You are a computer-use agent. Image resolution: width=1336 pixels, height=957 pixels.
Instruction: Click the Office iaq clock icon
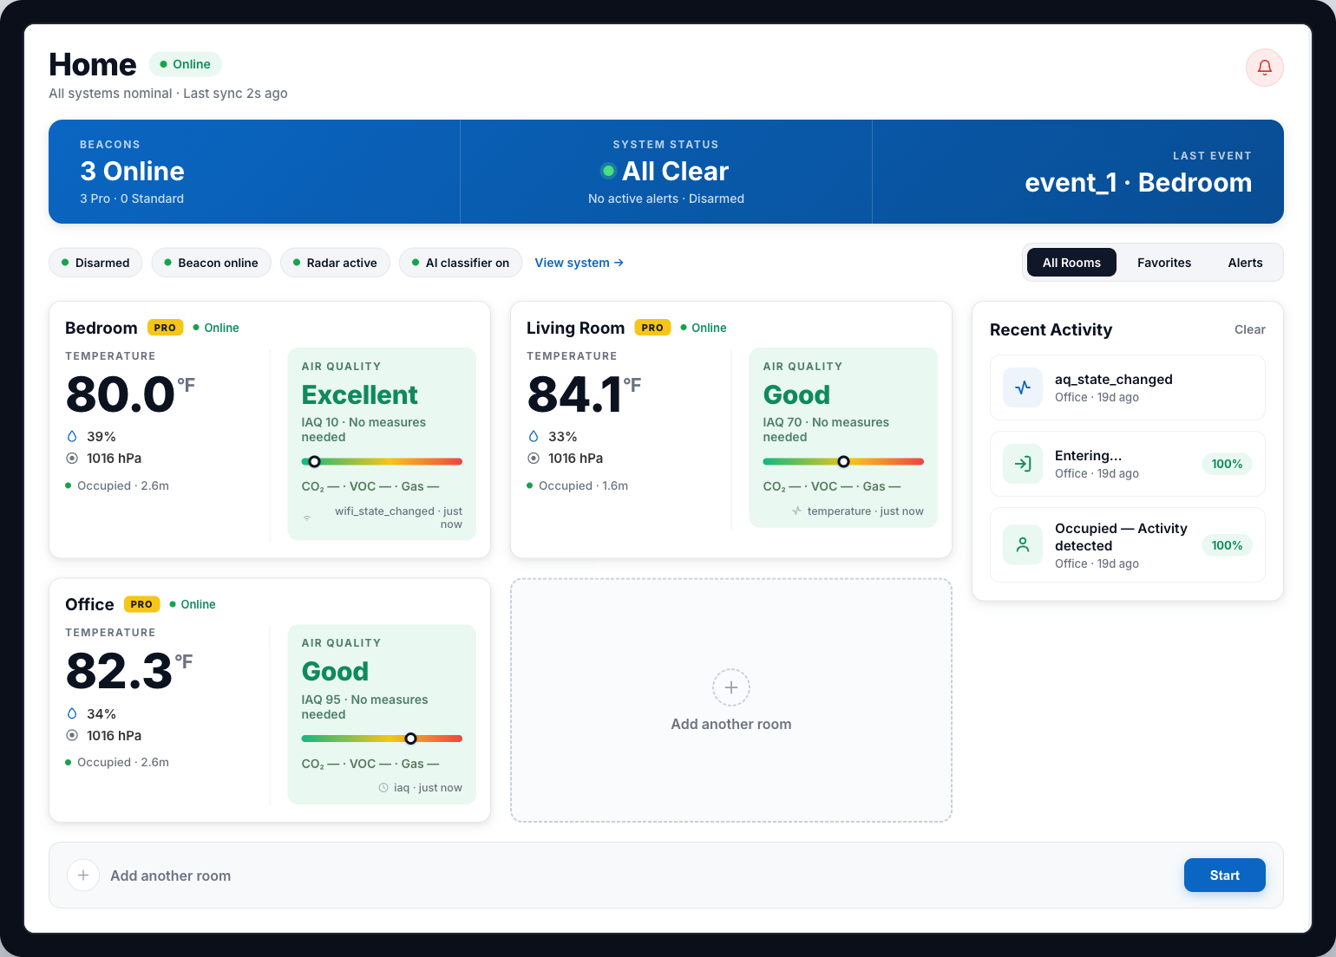click(x=383, y=788)
